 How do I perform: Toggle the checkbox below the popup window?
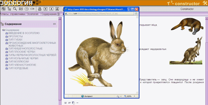tap(65, 103)
